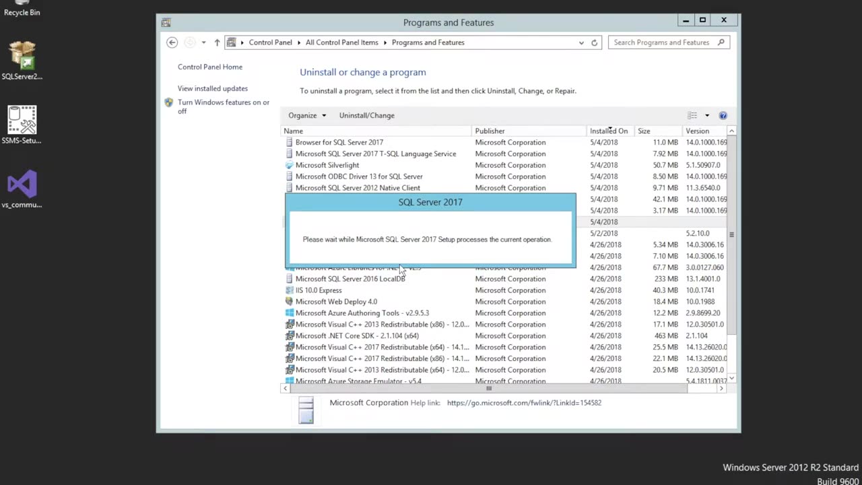Click the Microsoft Web Deploy 4.0 icon

[289, 302]
